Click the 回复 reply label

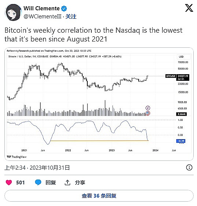pos(51,182)
